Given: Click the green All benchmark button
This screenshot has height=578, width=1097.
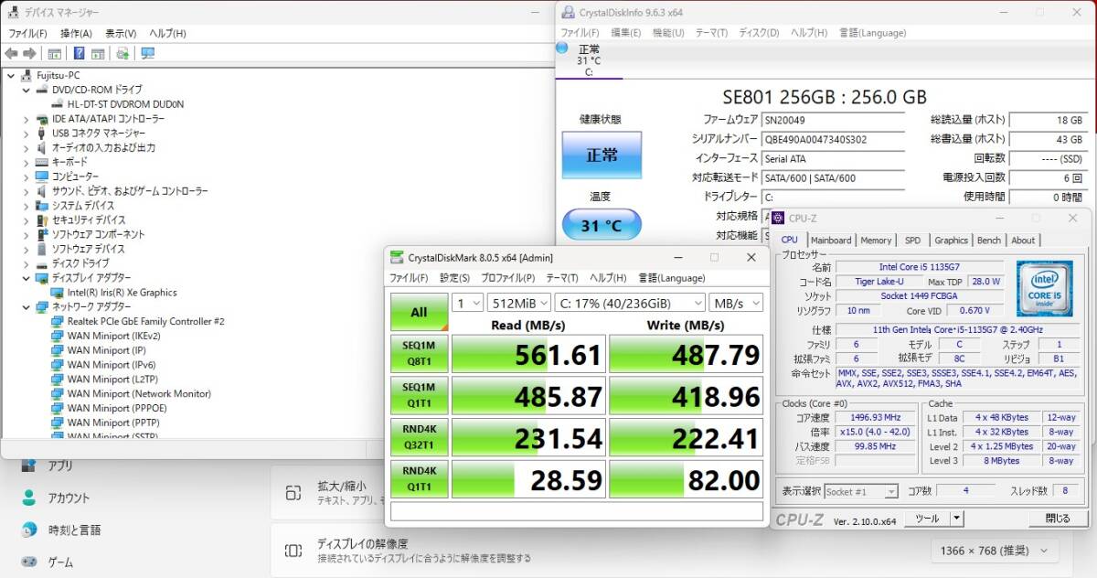Looking at the screenshot, I should tap(419, 312).
